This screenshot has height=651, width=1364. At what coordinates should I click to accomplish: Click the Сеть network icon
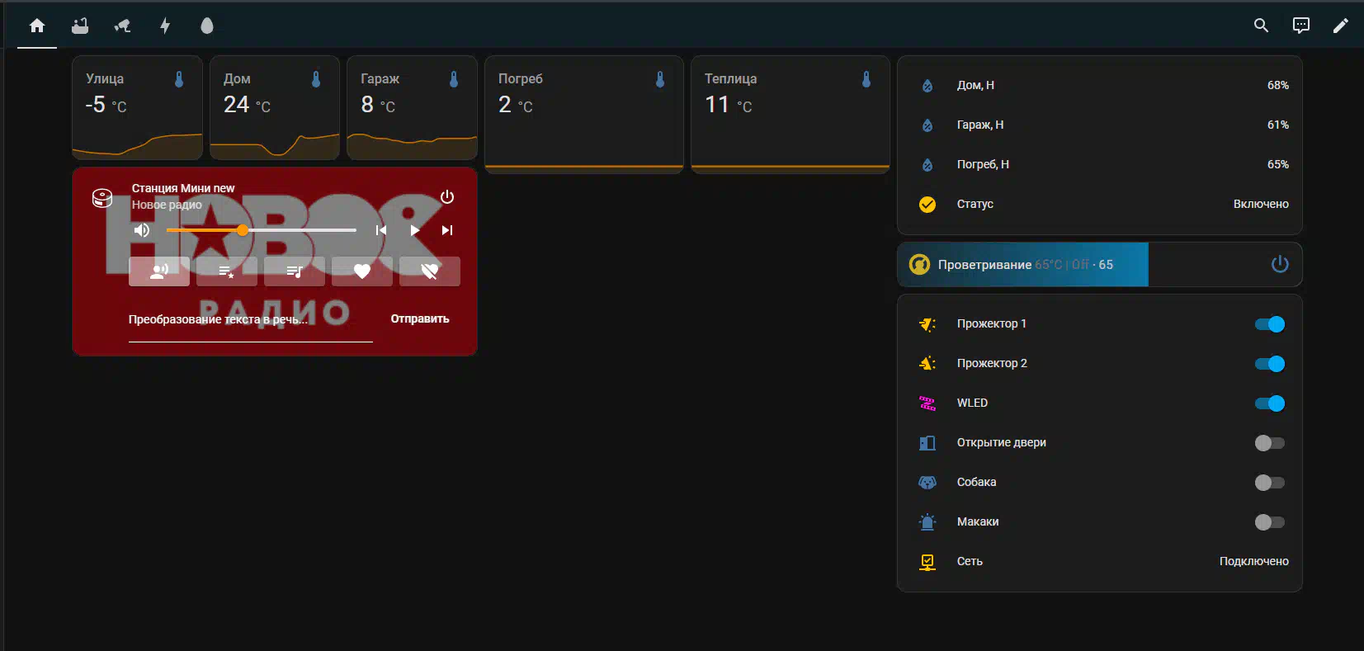tap(927, 561)
